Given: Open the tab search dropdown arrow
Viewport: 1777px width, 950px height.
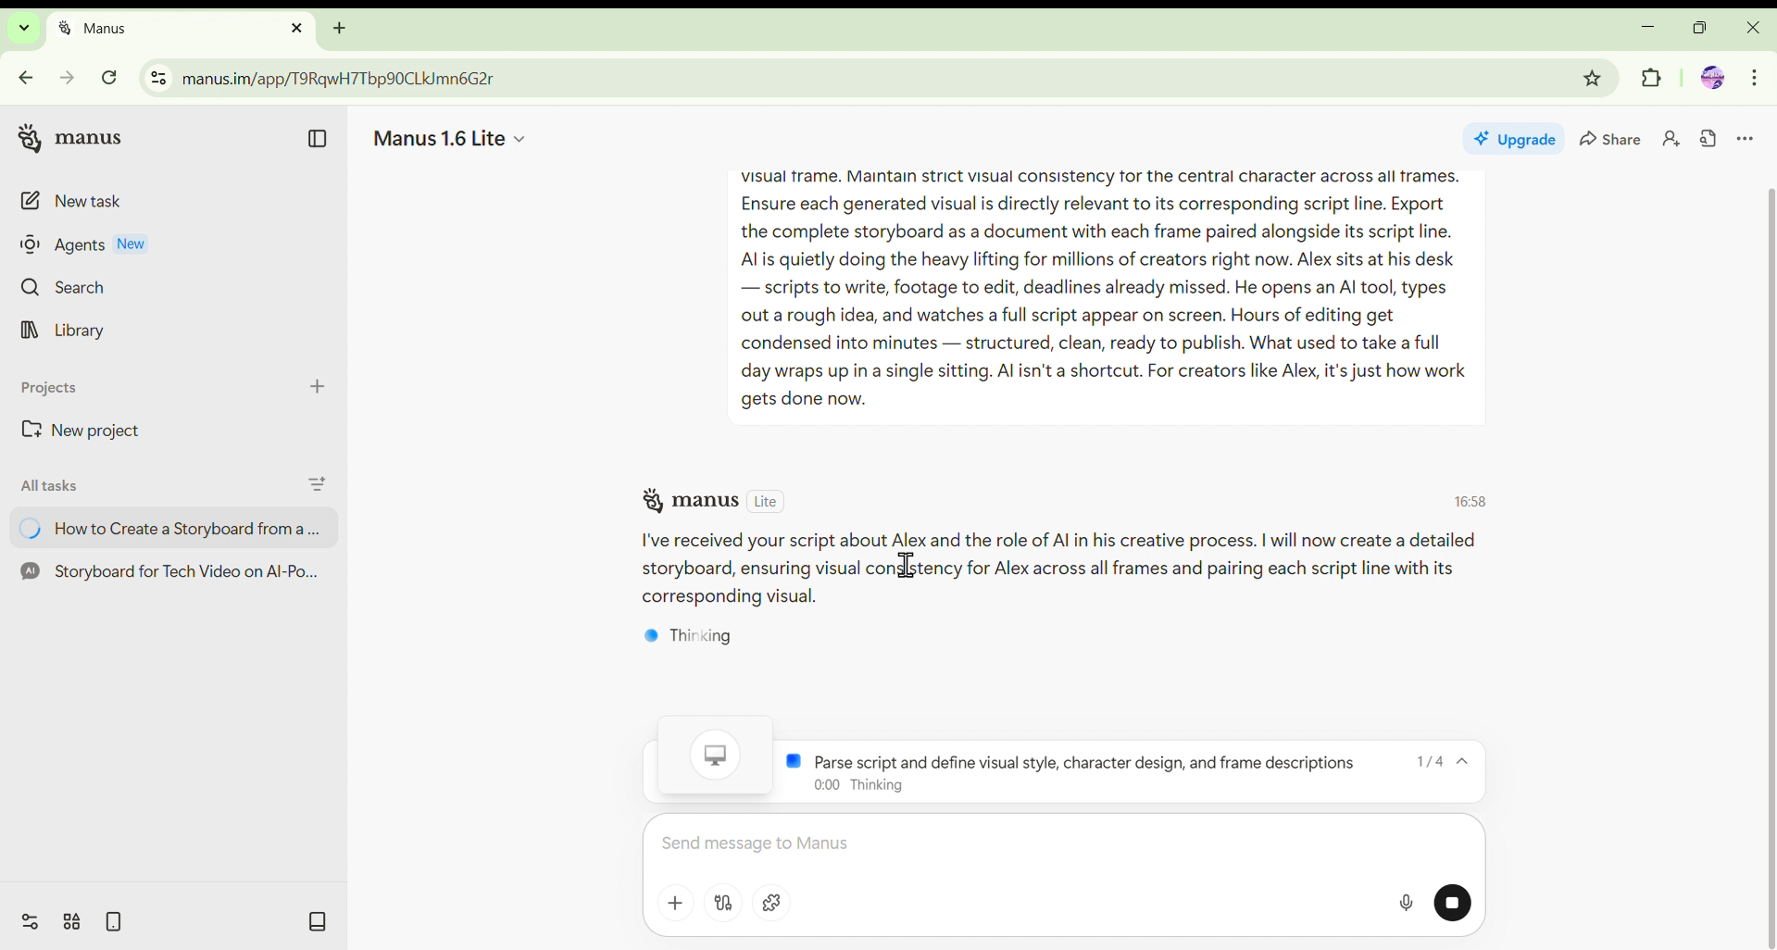Looking at the screenshot, I should pyautogui.click(x=24, y=29).
